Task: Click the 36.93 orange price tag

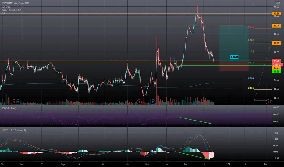Action: click(x=276, y=68)
